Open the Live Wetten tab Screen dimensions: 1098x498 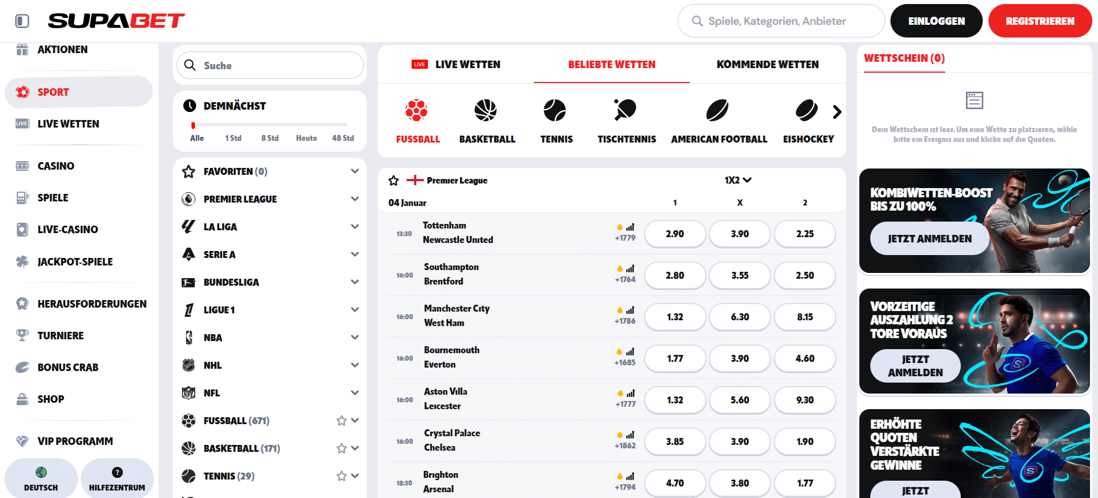pos(456,65)
